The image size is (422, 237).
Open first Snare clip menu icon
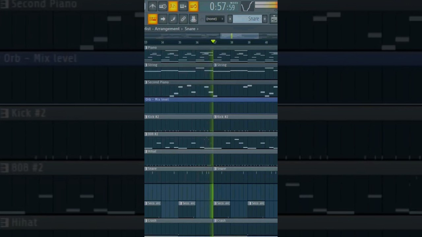point(146,169)
